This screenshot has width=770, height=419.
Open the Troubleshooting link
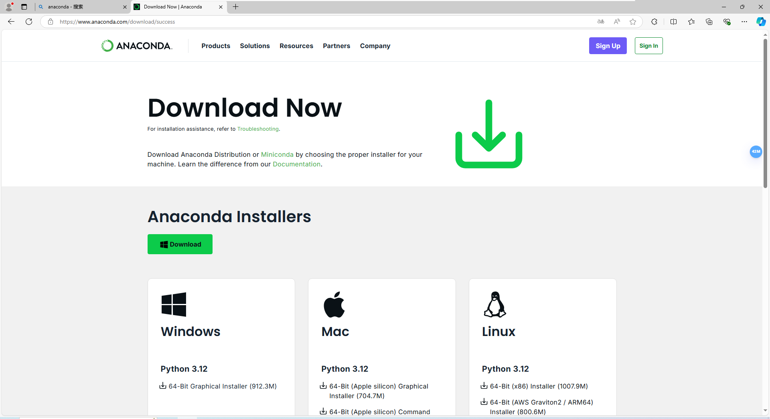point(258,129)
